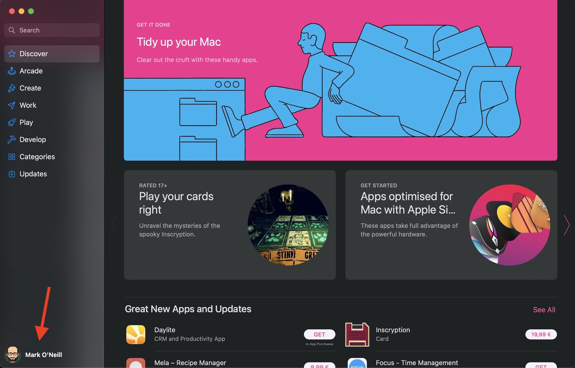This screenshot has width=575, height=368.
Task: Select the Play category icon
Action: (x=11, y=122)
